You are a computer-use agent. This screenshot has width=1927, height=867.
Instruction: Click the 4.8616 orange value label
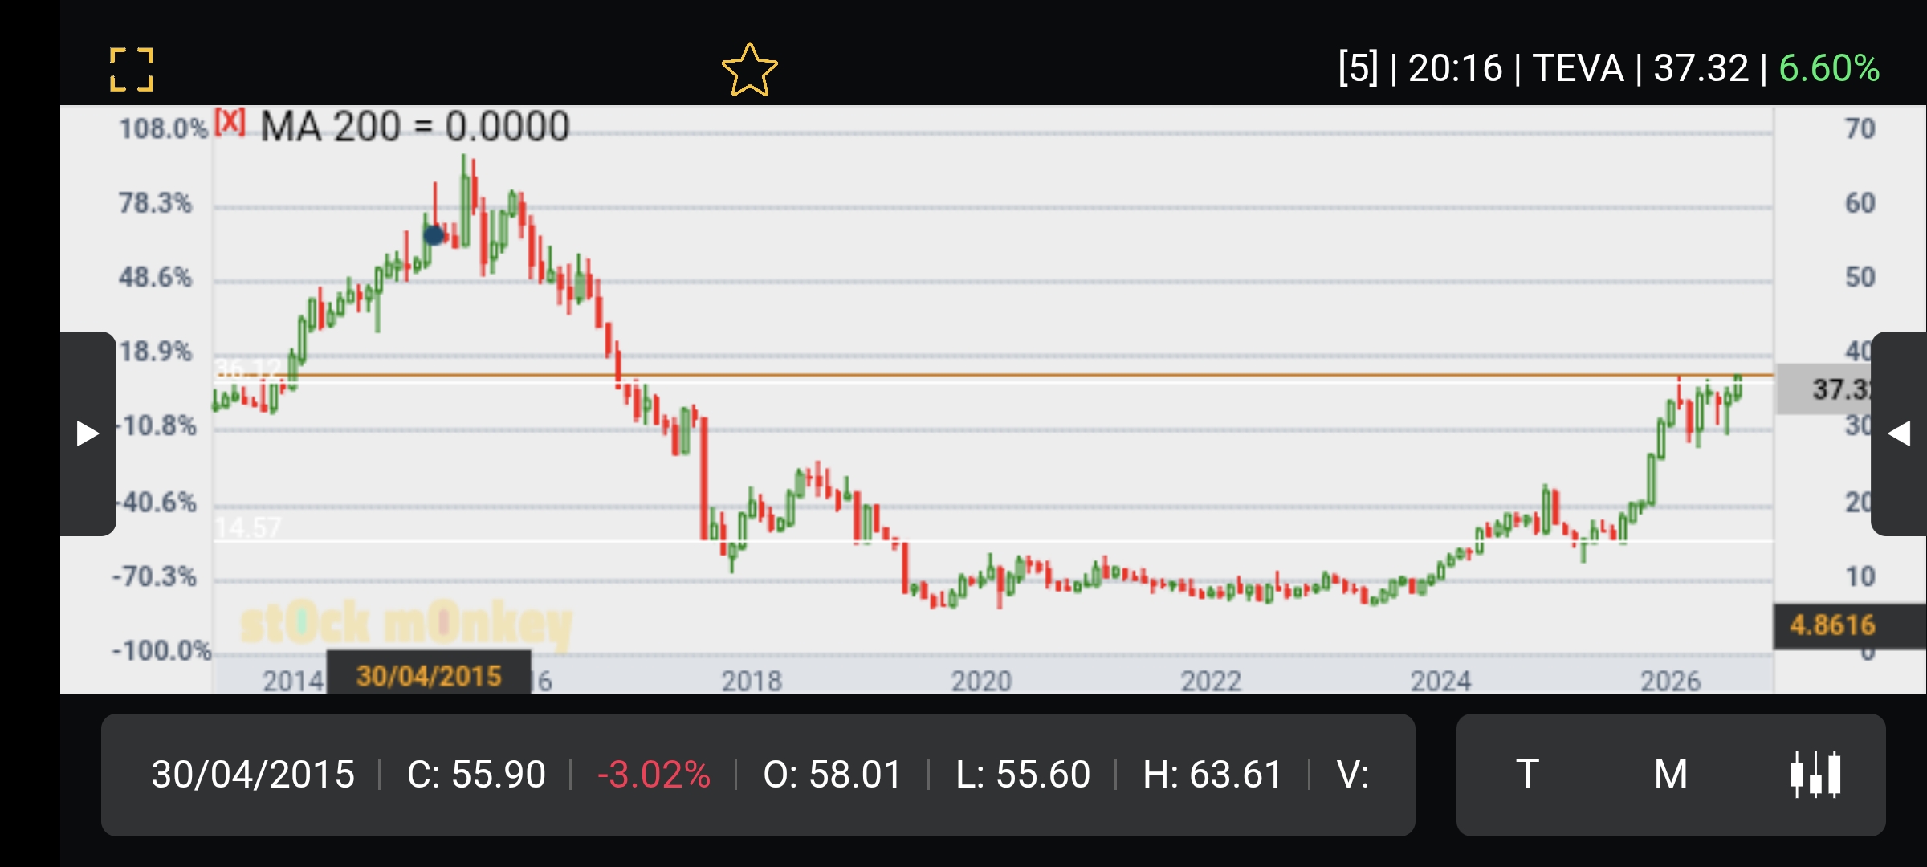click(x=1832, y=625)
